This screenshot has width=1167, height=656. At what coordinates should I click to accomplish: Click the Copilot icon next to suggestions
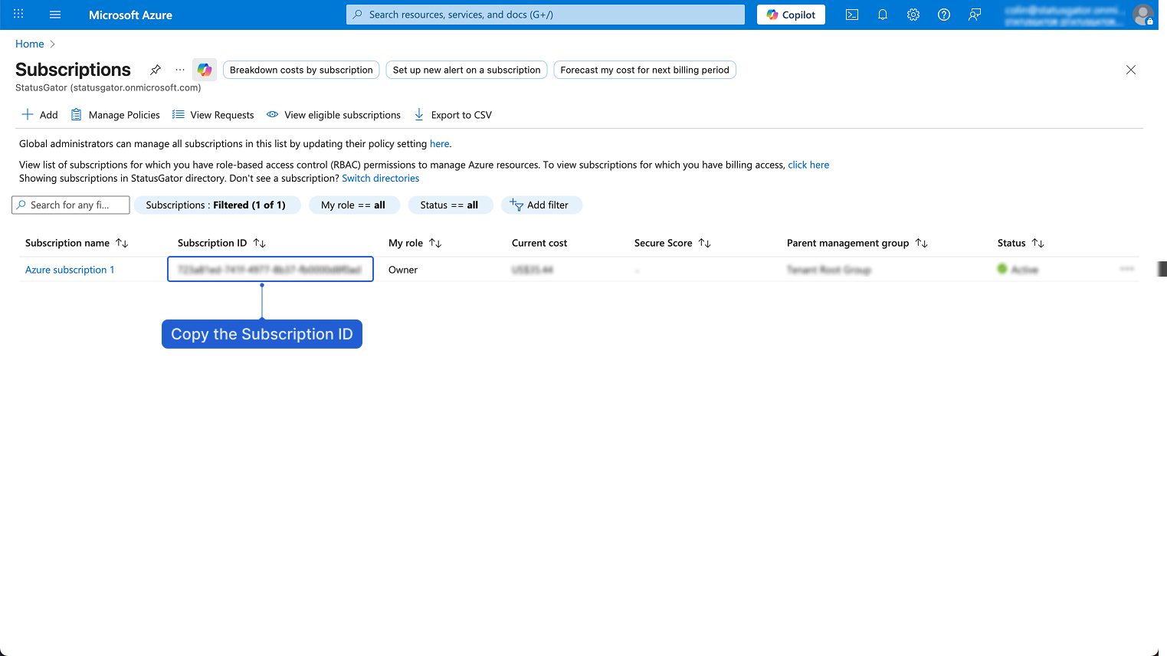pyautogui.click(x=205, y=70)
